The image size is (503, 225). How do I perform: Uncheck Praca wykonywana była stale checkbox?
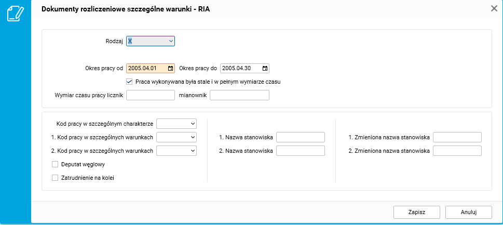129,82
